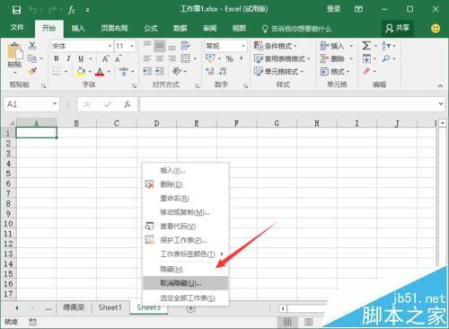
Task: Click Wrap Text icon
Action: 186,46
